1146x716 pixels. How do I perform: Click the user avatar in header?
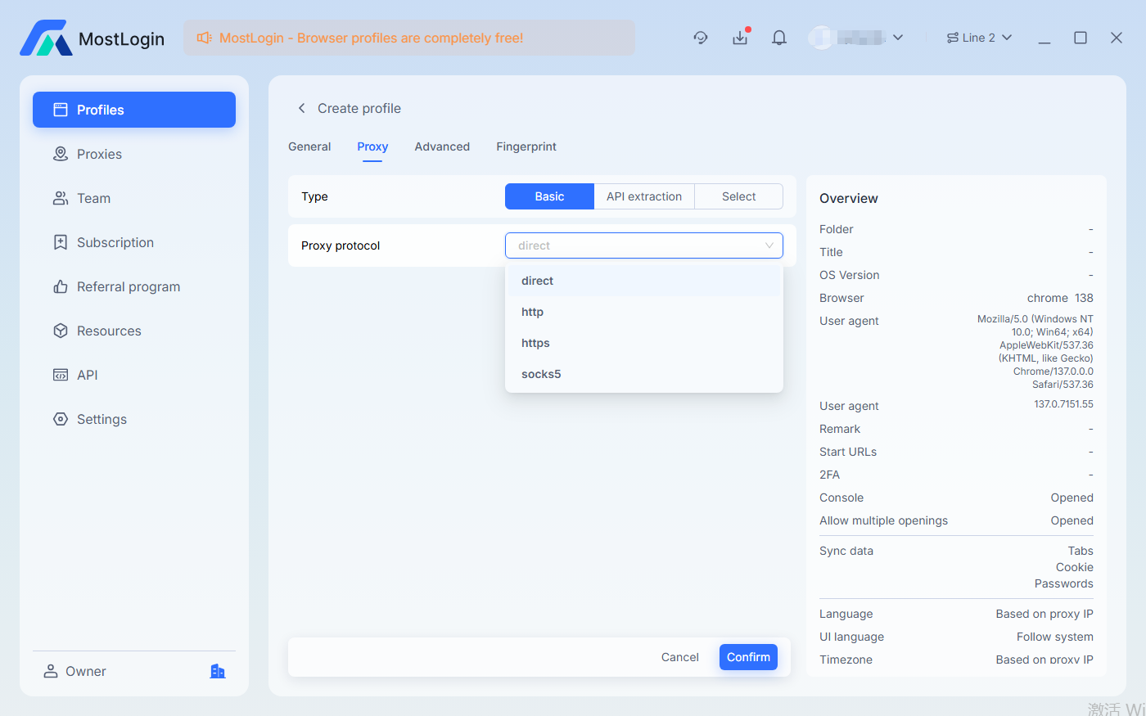point(820,38)
